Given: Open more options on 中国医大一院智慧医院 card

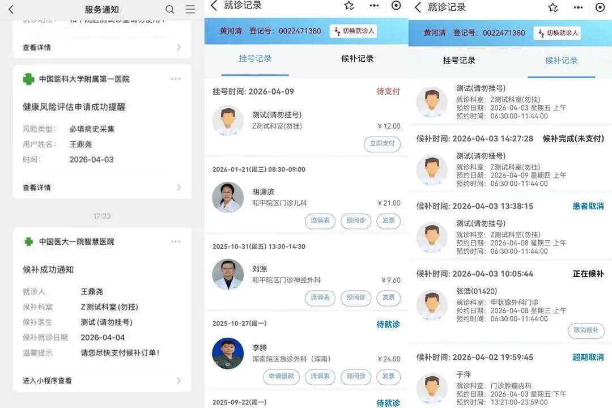Looking at the screenshot, I should click(176, 242).
